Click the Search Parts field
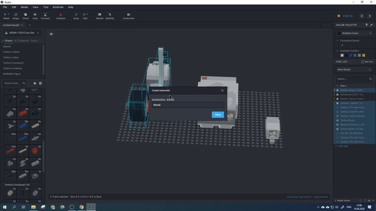This screenshot has width=376, height=211. click(x=15, y=83)
